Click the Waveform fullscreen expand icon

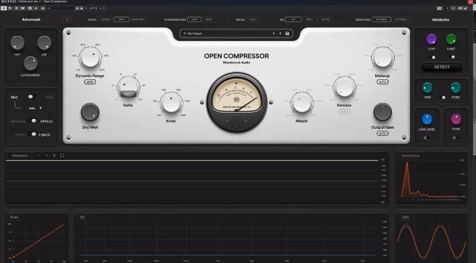coord(62,155)
